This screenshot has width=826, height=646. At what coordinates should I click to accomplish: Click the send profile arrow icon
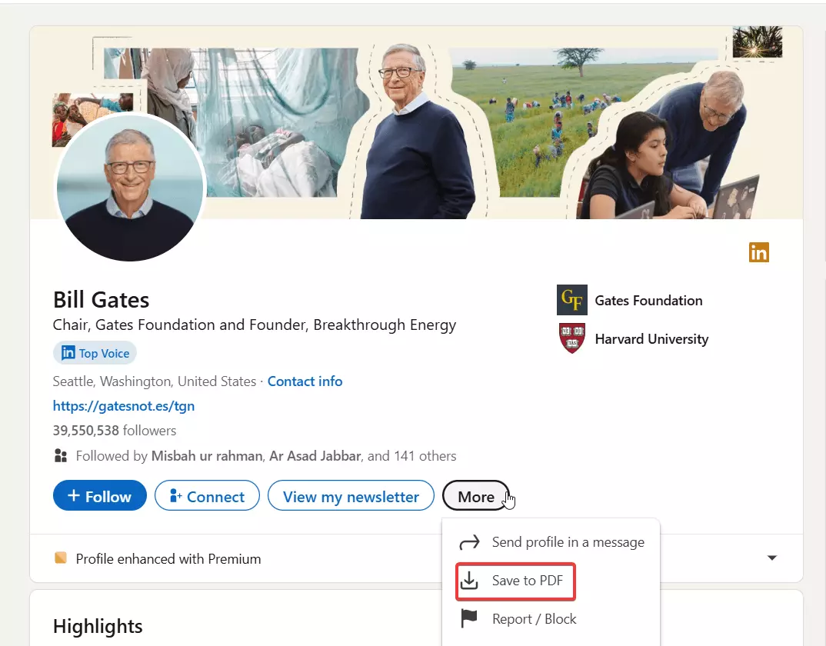[469, 542]
